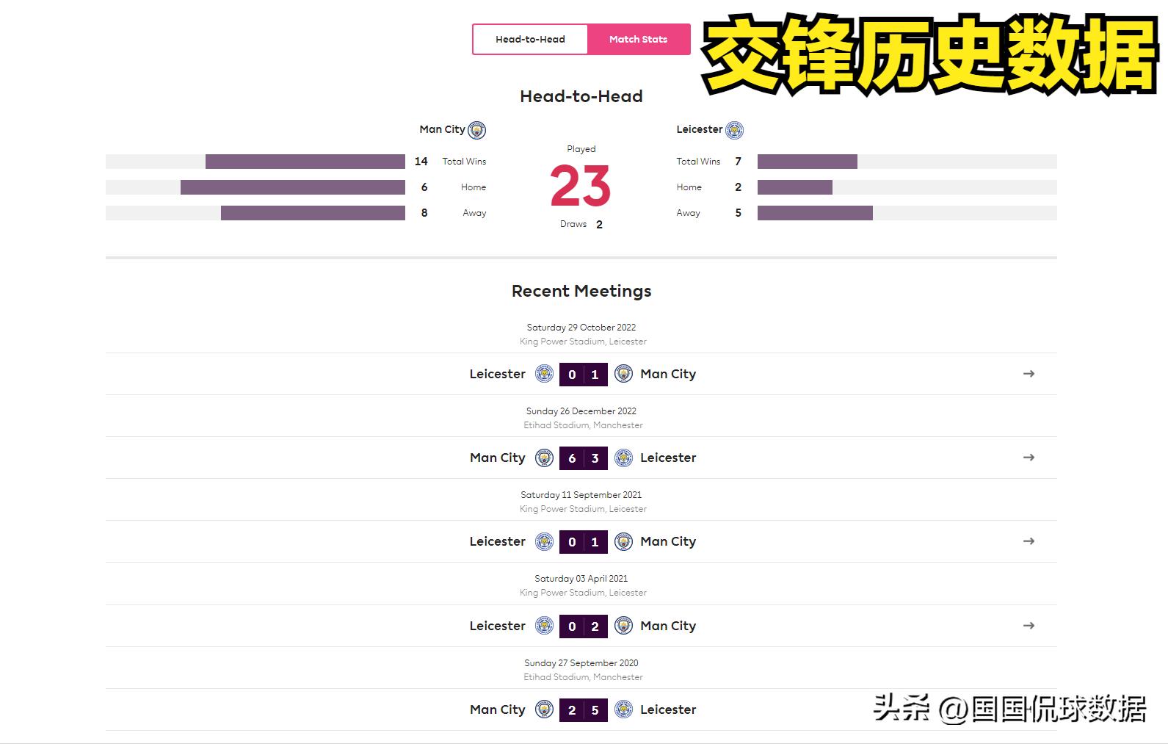Click Man City Total Wins bar
Screen dimensions: 1168x744
tap(305, 162)
